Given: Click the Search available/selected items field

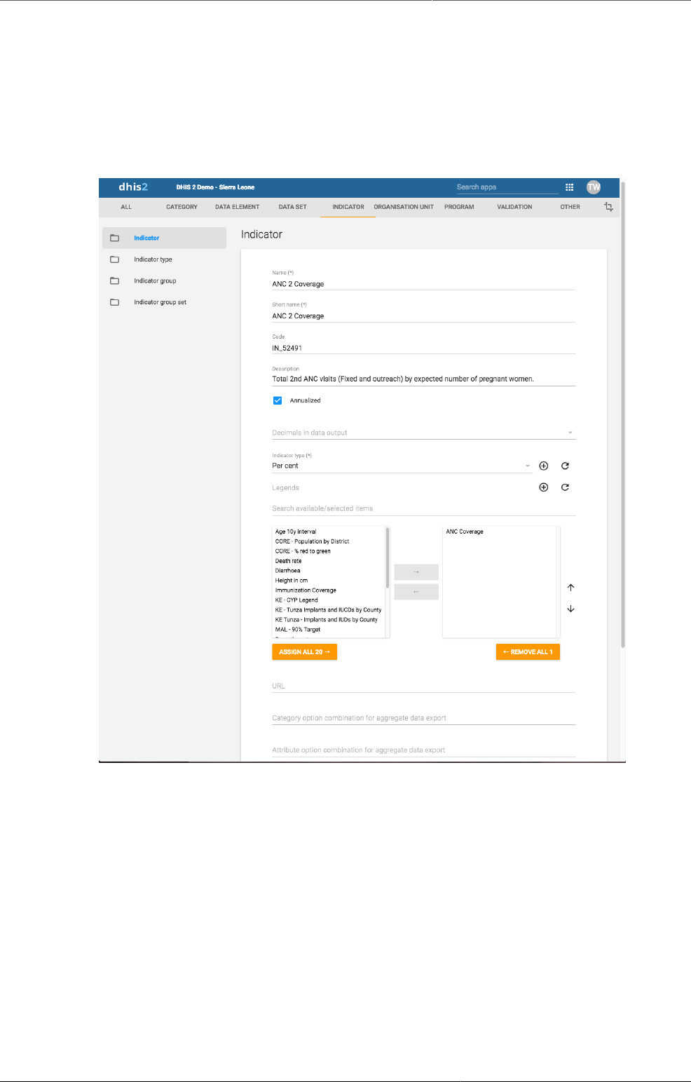Looking at the screenshot, I should pos(423,508).
